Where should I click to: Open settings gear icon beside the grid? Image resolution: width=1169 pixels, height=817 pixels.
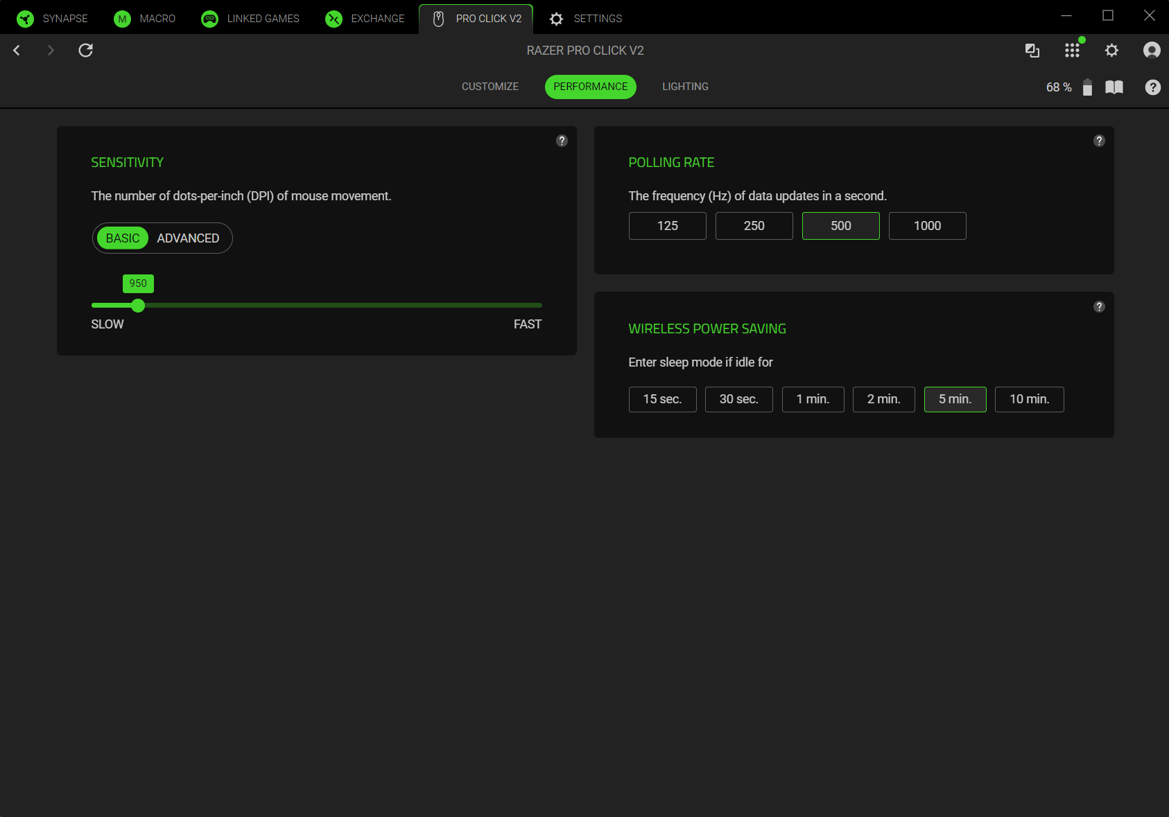1111,50
